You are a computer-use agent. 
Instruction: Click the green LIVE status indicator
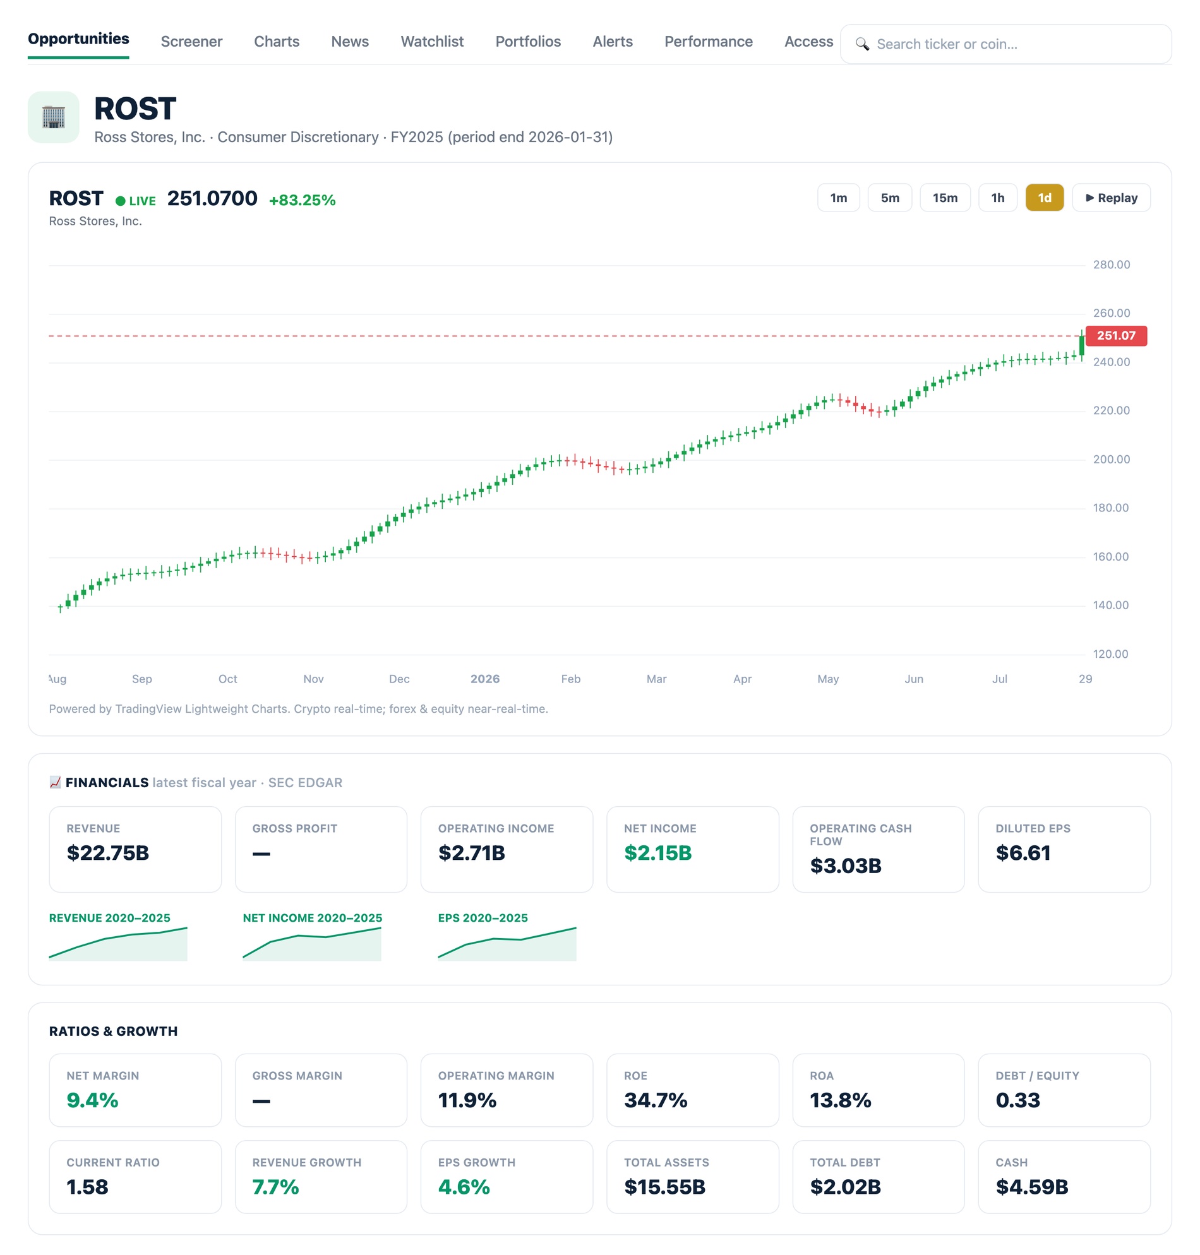136,201
